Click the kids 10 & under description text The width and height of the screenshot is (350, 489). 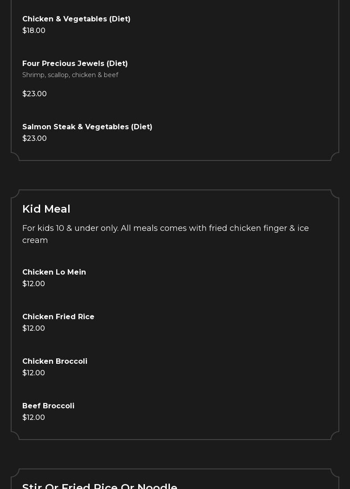[x=165, y=234]
